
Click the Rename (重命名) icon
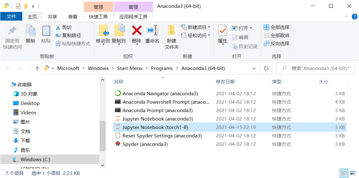tap(152, 30)
